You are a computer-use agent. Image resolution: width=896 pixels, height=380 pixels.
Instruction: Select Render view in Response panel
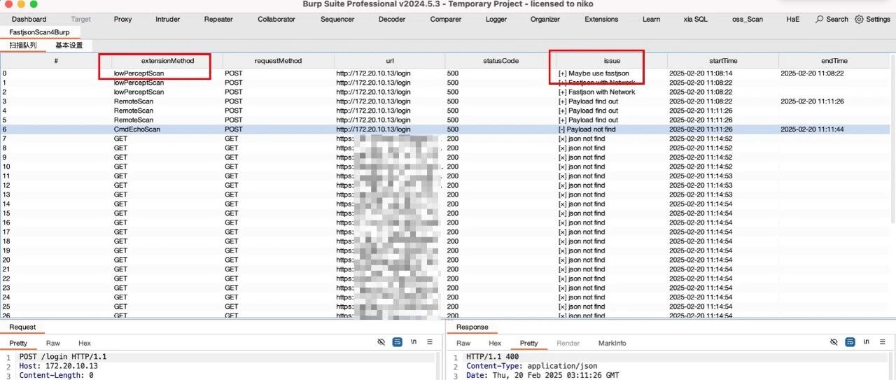tap(568, 343)
